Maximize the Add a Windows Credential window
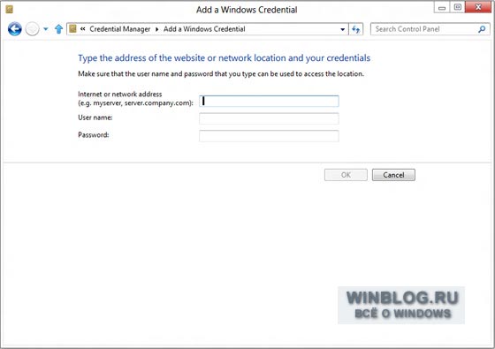 tap(458, 8)
